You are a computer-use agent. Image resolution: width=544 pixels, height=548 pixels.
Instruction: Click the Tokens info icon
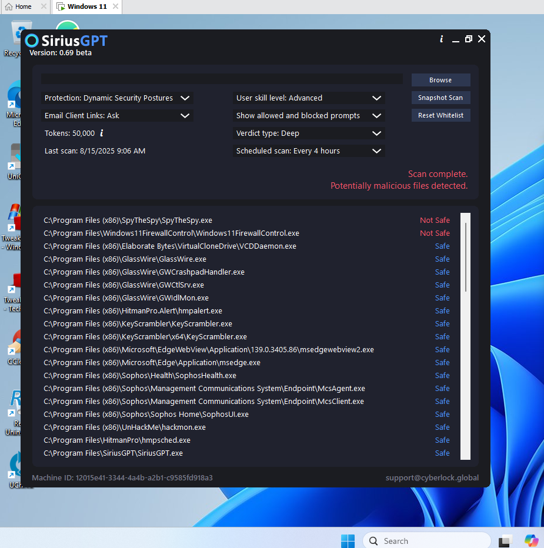[x=102, y=133]
